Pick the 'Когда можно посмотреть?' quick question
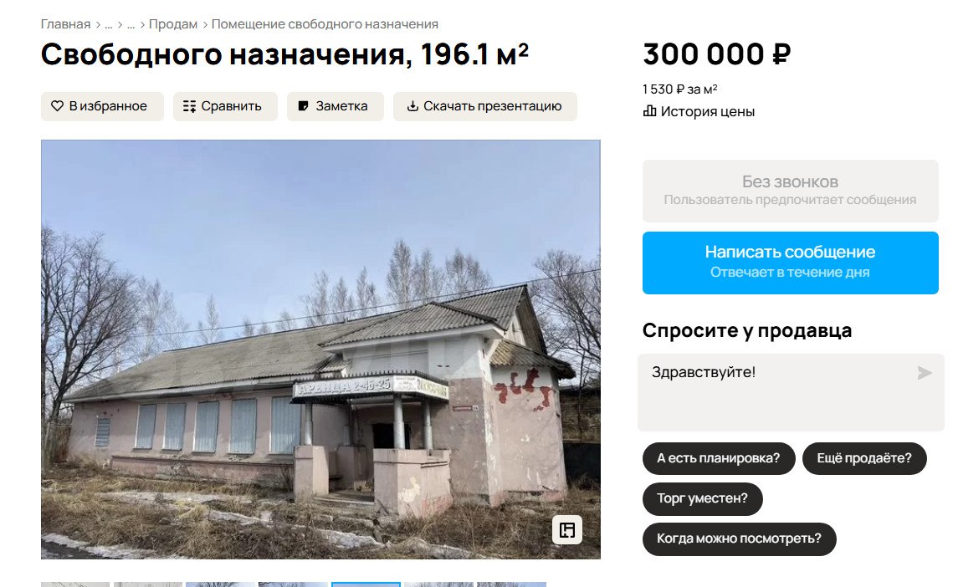Screen dimensions: 953x587 [739, 539]
